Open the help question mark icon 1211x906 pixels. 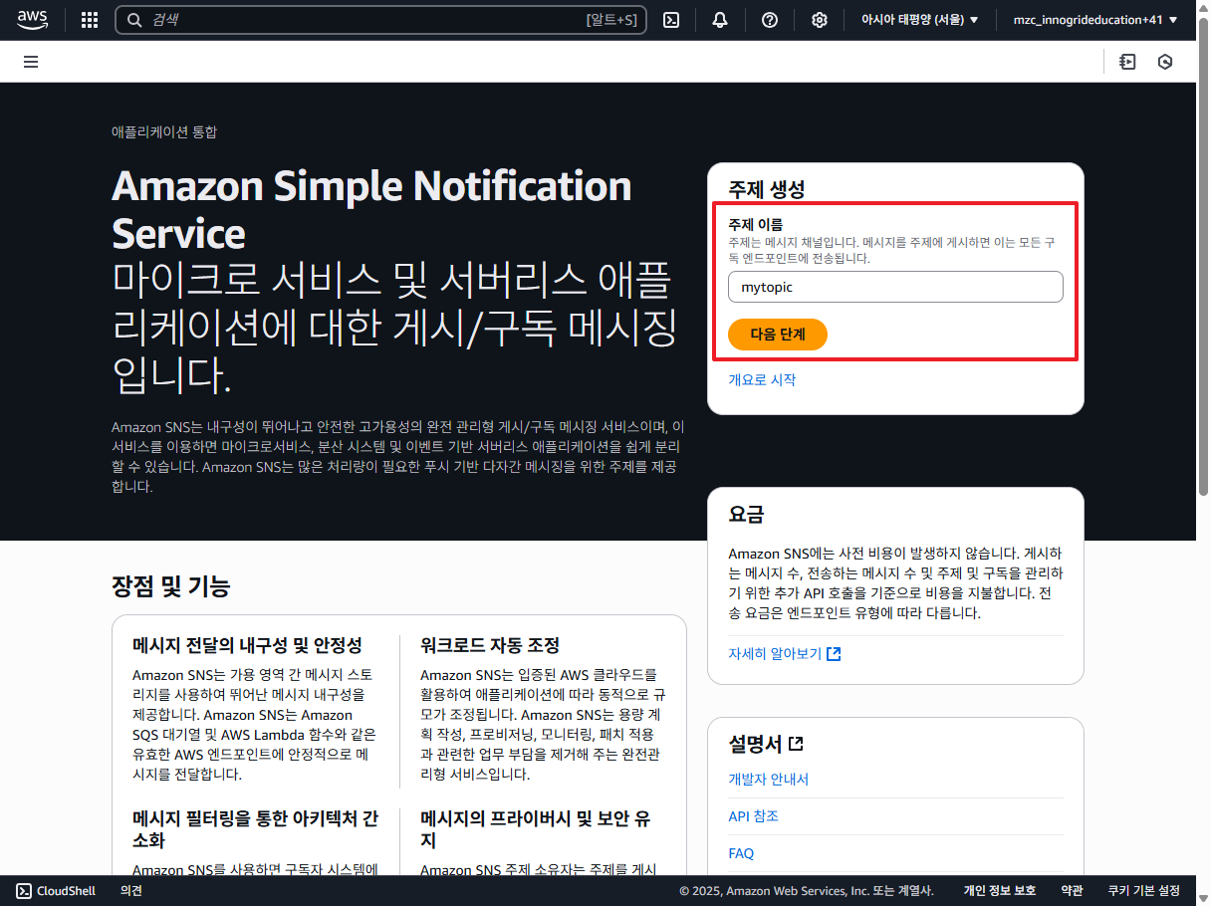(770, 20)
